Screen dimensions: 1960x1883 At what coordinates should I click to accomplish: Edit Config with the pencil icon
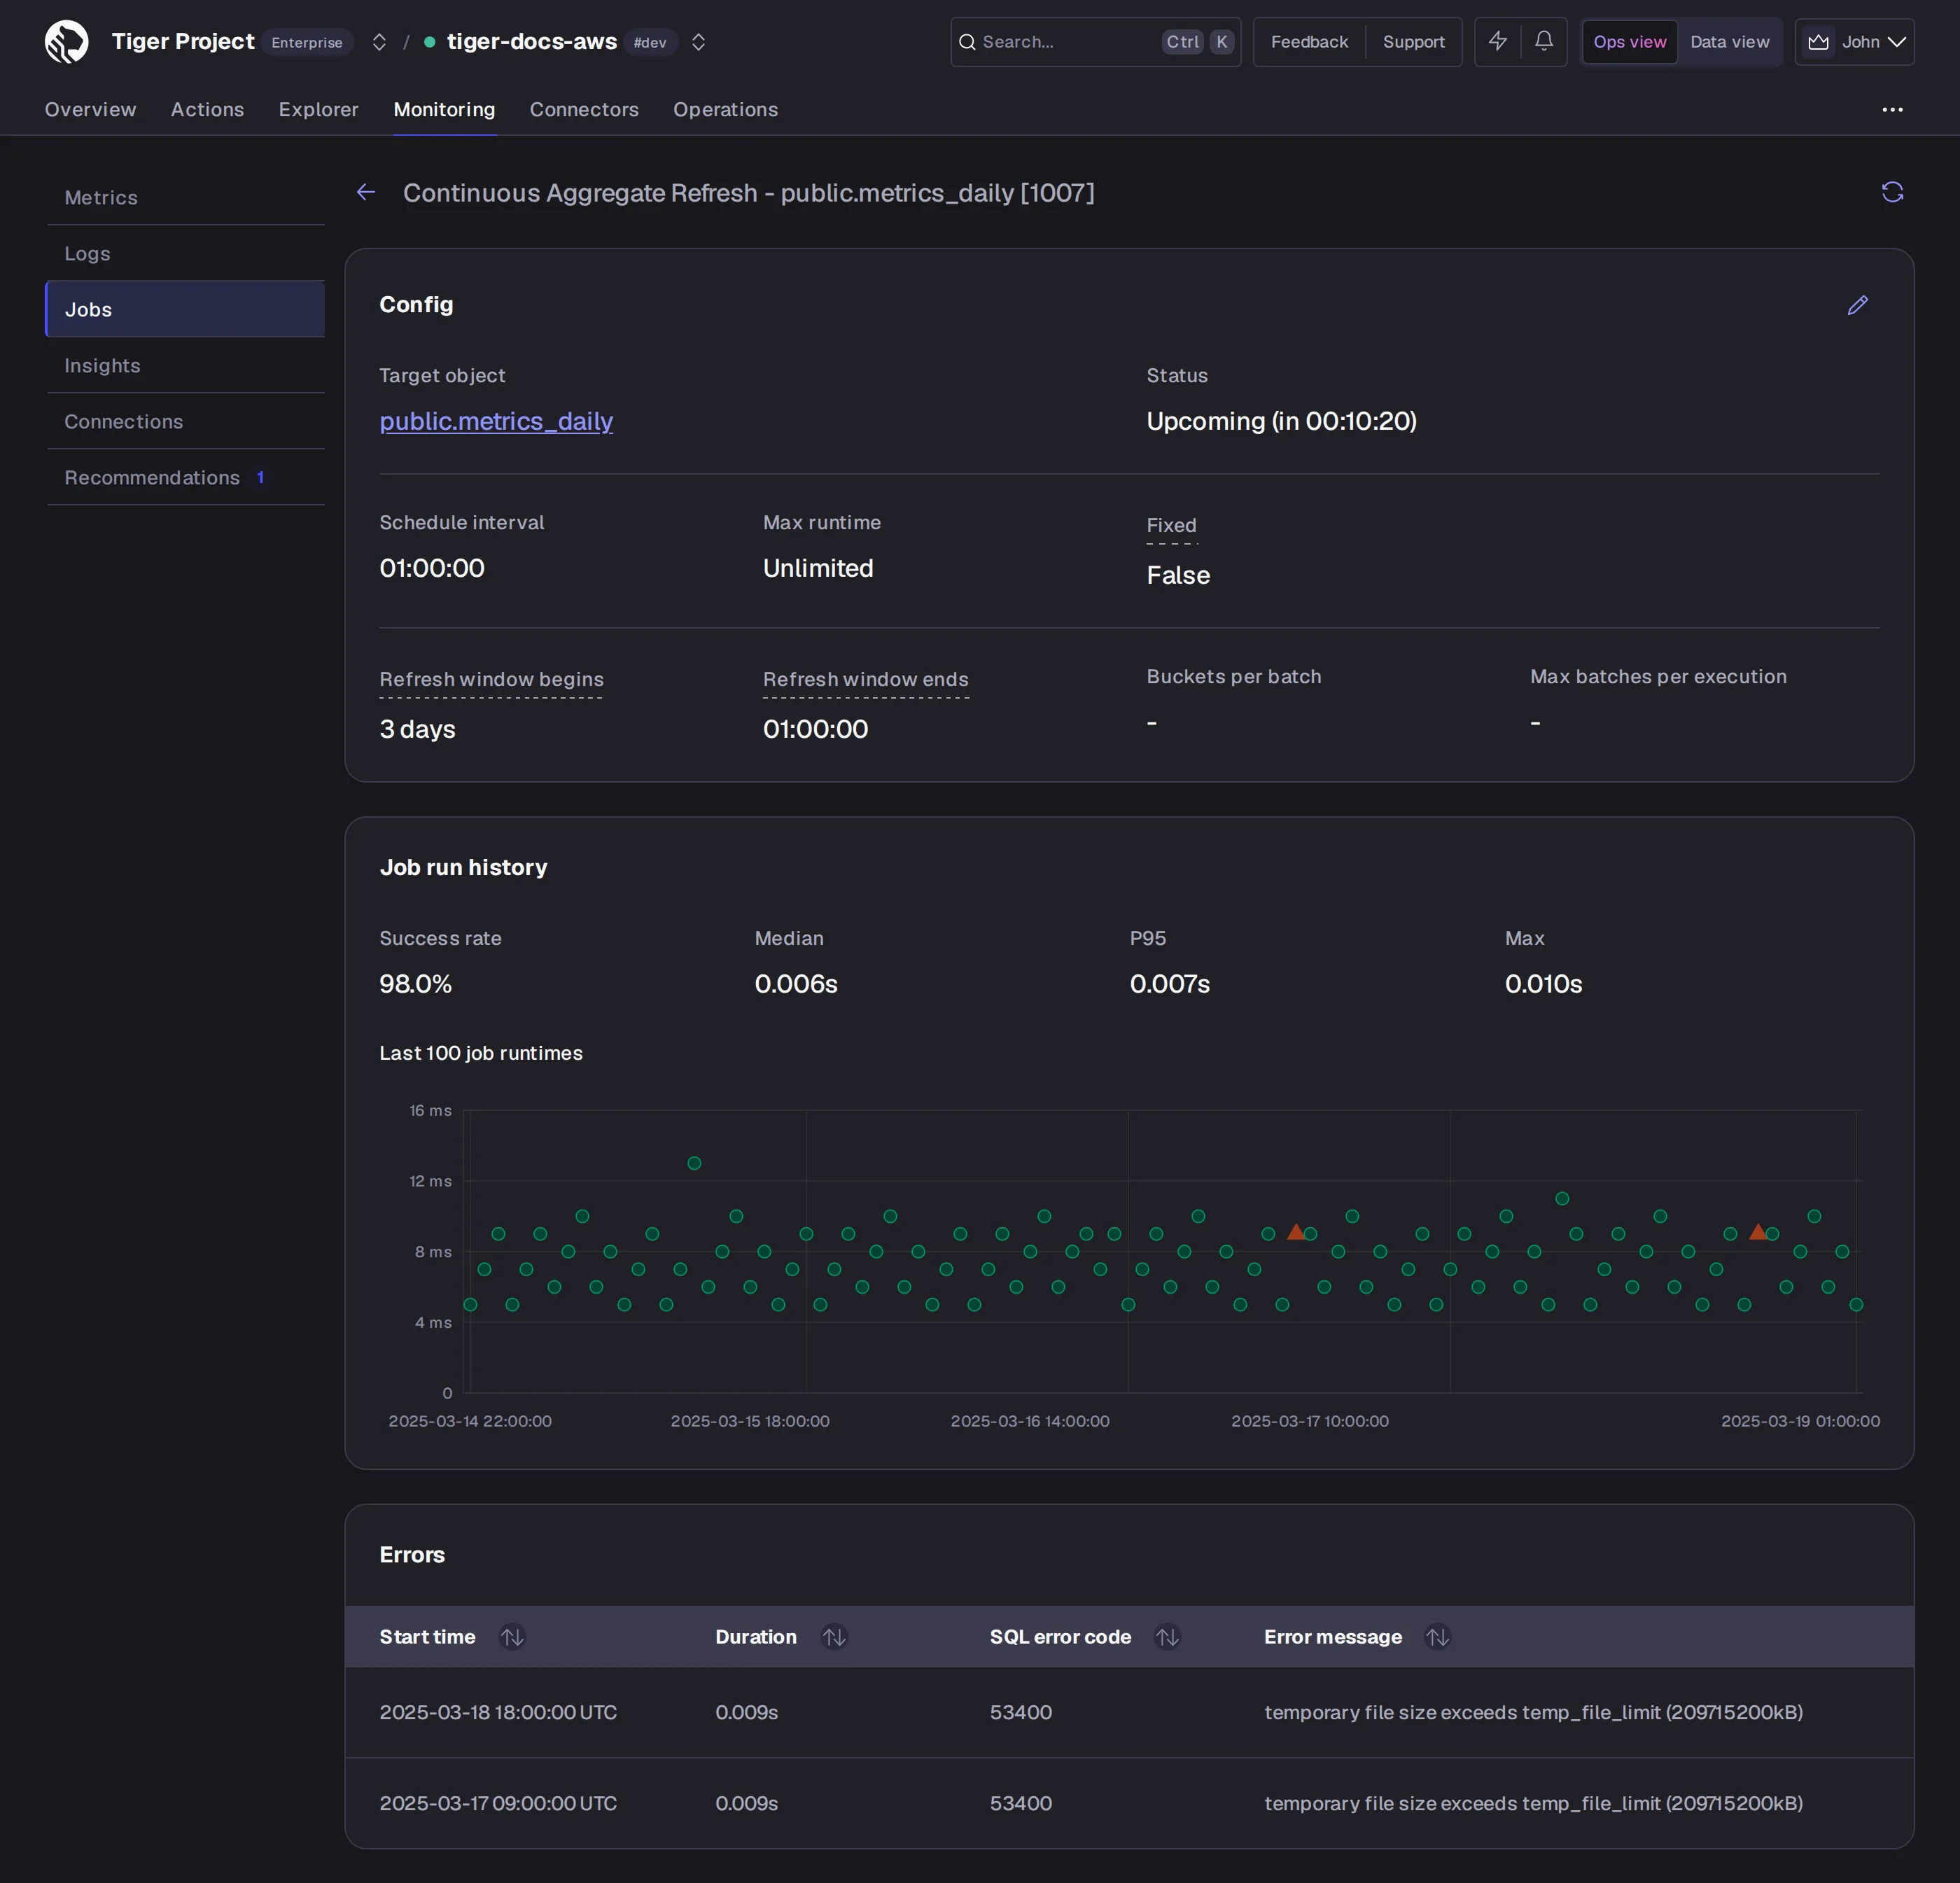pyautogui.click(x=1857, y=305)
